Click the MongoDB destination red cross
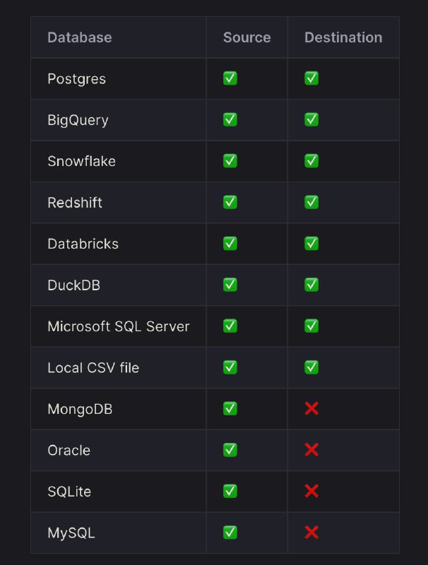The height and width of the screenshot is (565, 428). pos(311,408)
